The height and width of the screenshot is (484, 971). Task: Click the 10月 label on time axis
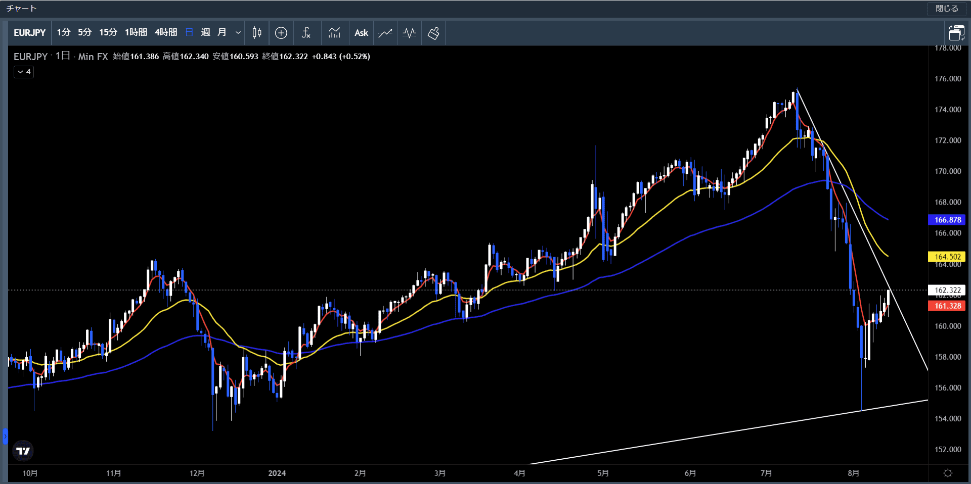[30, 473]
